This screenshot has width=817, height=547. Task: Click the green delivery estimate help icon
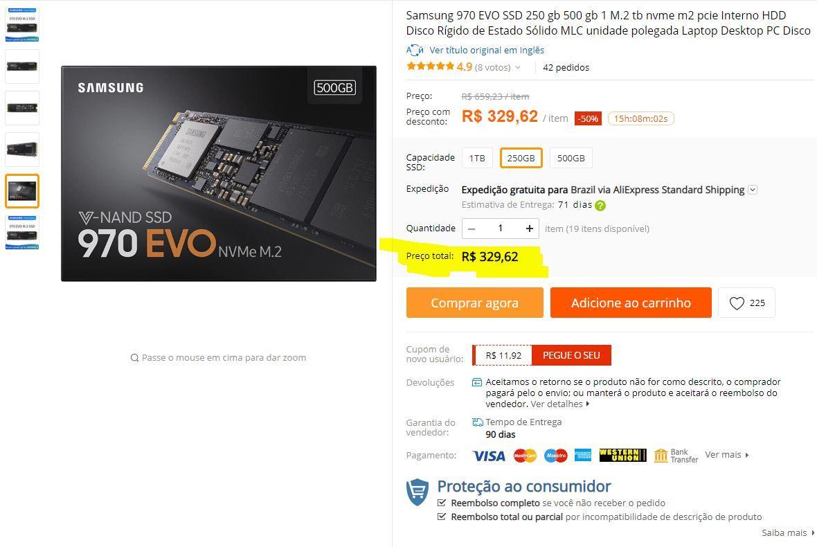[600, 205]
